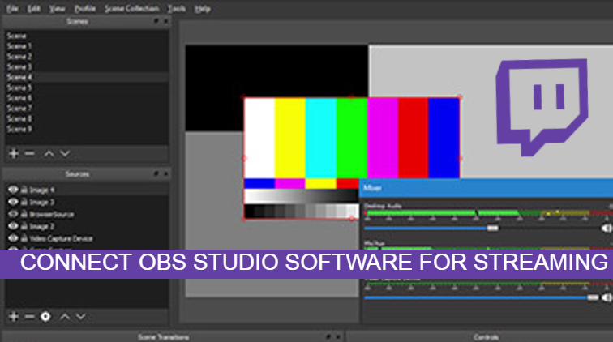Viewport: 613px width, 342px height.
Task: Open the Edit menu
Action: pyautogui.click(x=34, y=9)
